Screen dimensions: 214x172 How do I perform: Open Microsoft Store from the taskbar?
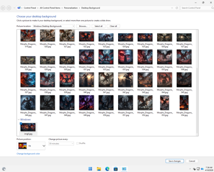[116, 169]
